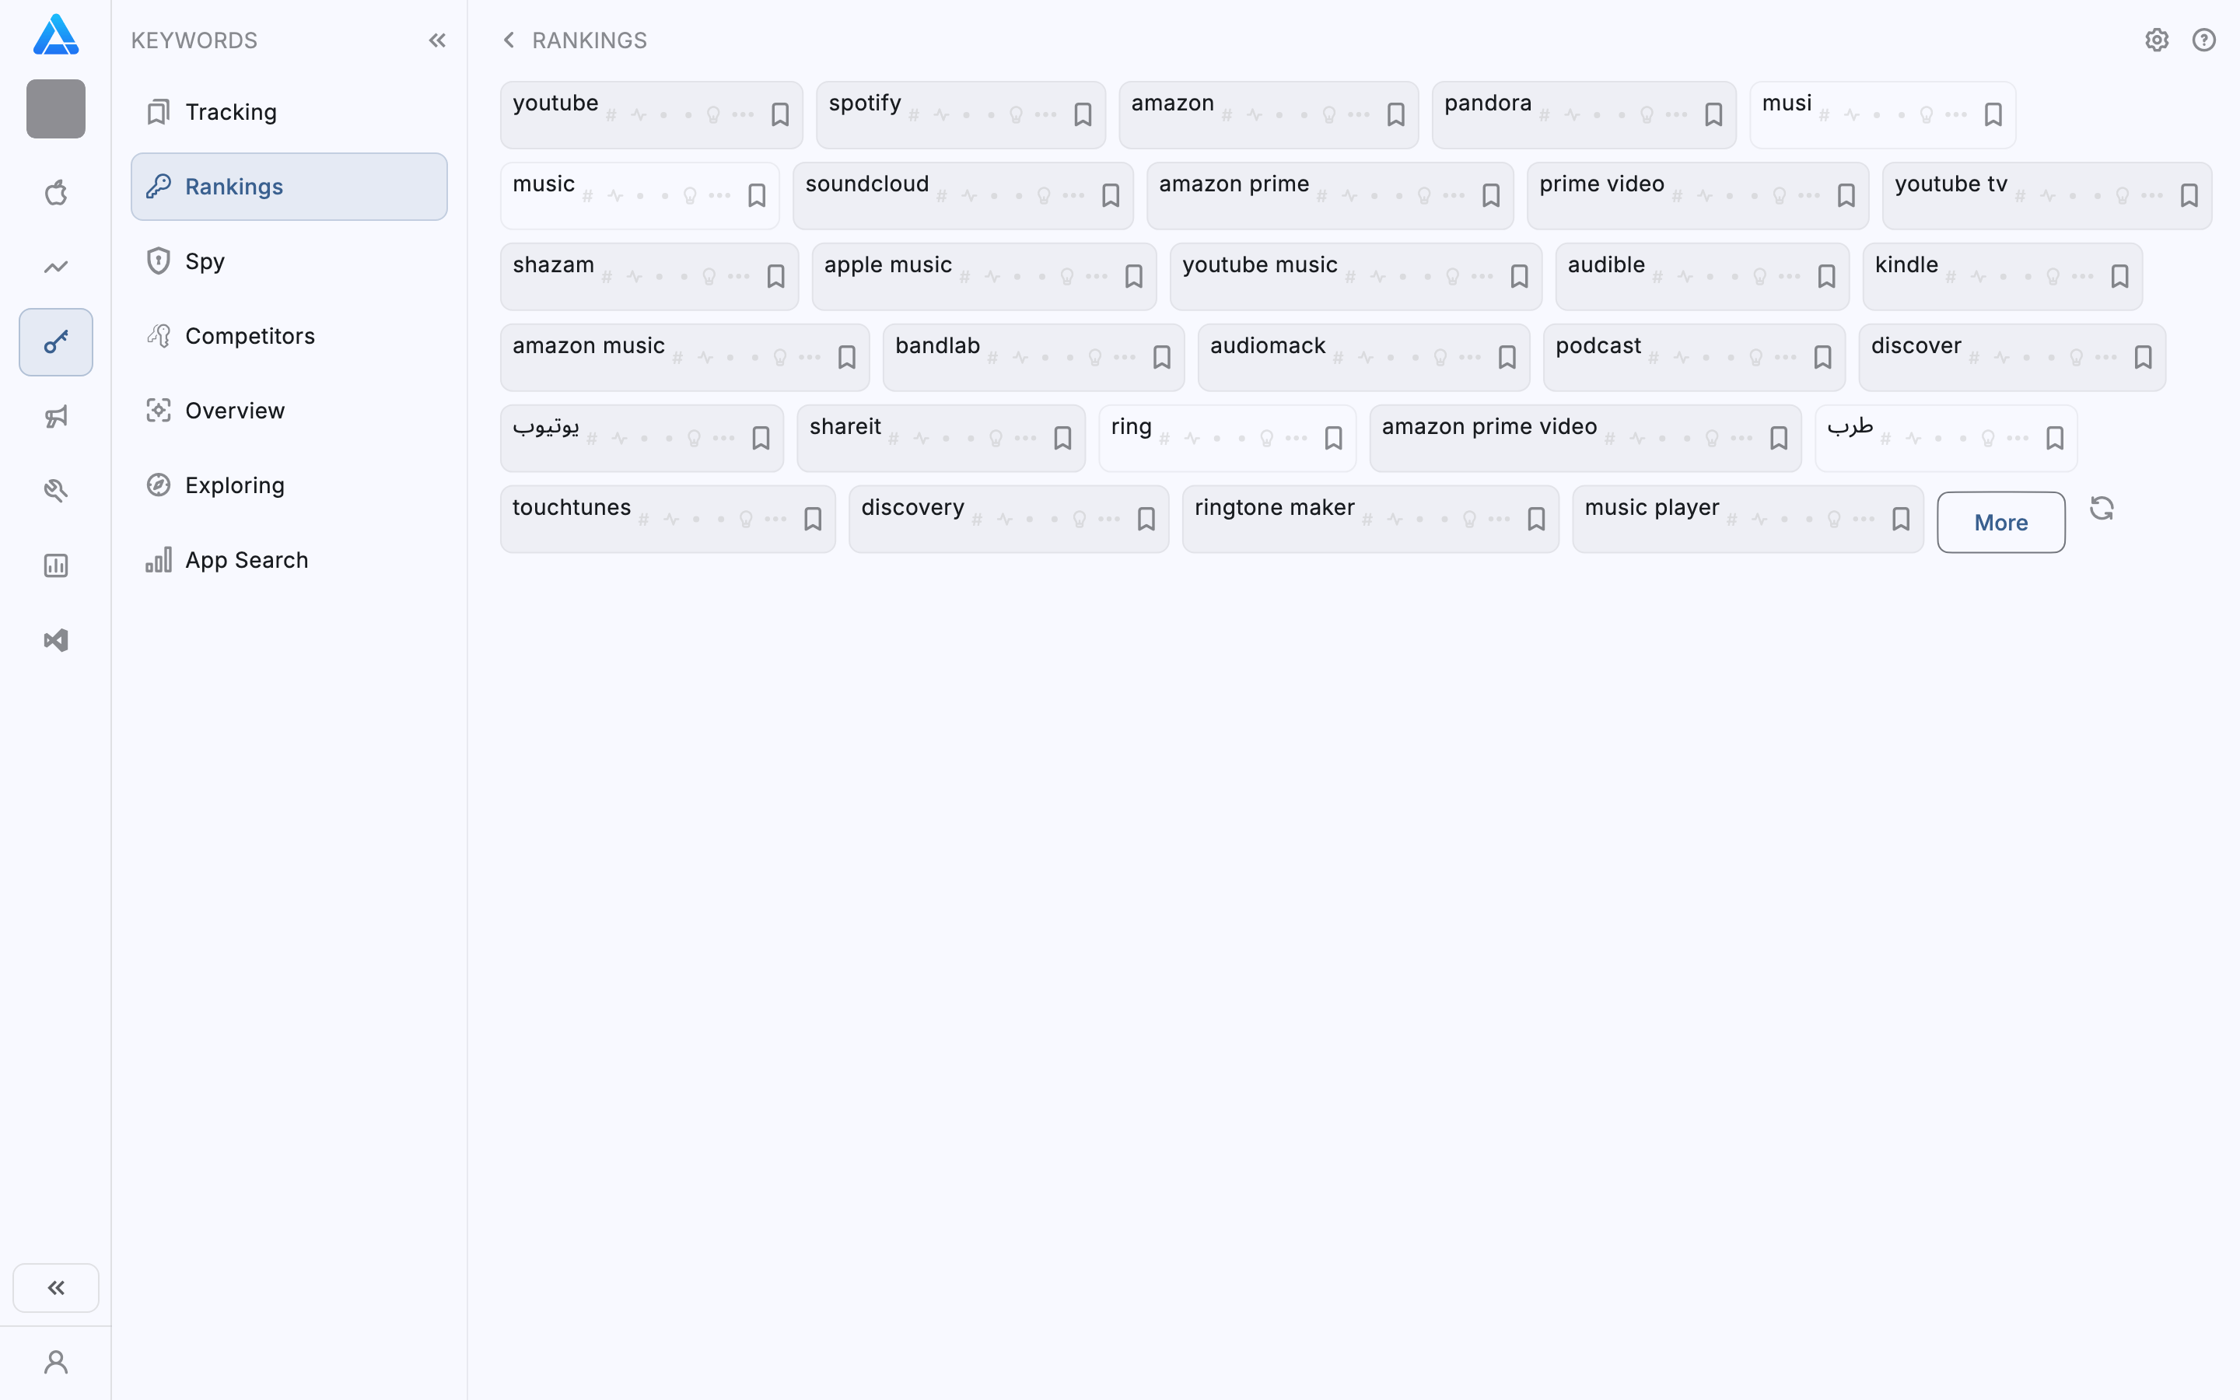Open the megaphone icon in left rail
Viewport: 2240px width, 1400px height.
(55, 417)
